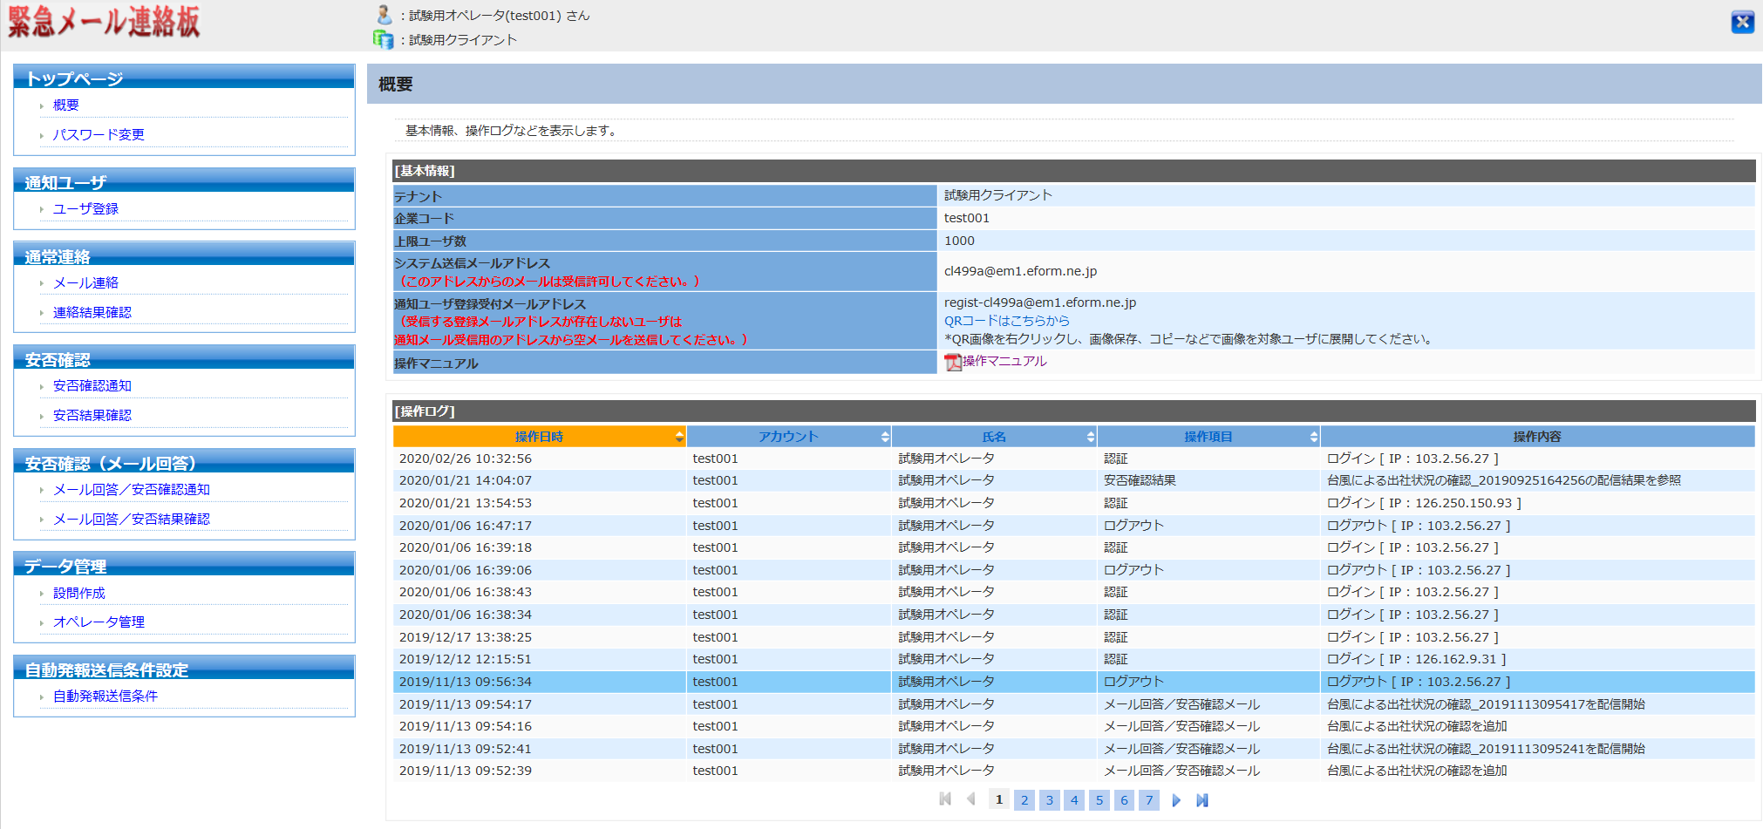Open メール連絡 from the sidebar menu
Screen dimensions: 1763x829
click(85, 282)
